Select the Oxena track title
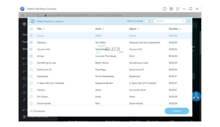The width and height of the screenshot is (220, 127). coord(40,36)
